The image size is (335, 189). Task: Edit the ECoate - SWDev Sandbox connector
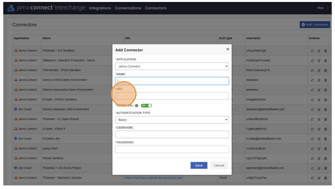tap(319, 100)
